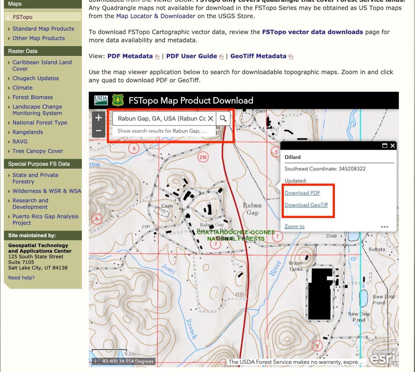The image size is (415, 372).
Task: Click the coordinates locator icon in status bar
Action: [96, 361]
